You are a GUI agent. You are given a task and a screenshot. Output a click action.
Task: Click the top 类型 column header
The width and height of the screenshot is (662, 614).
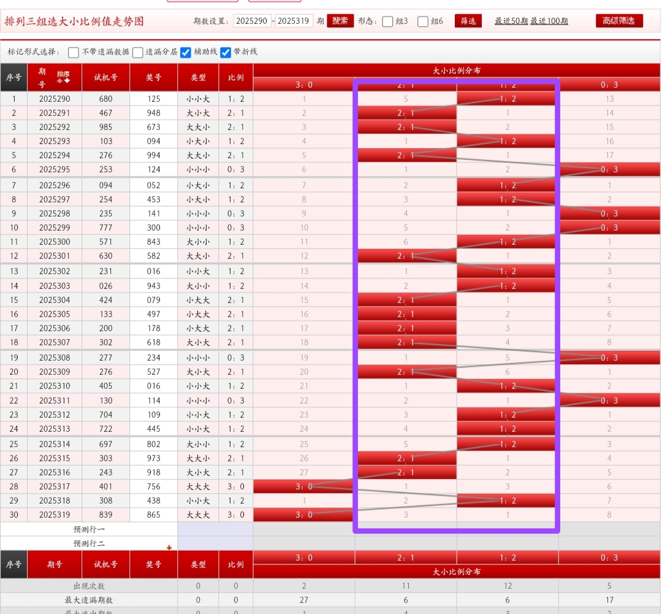click(x=198, y=77)
